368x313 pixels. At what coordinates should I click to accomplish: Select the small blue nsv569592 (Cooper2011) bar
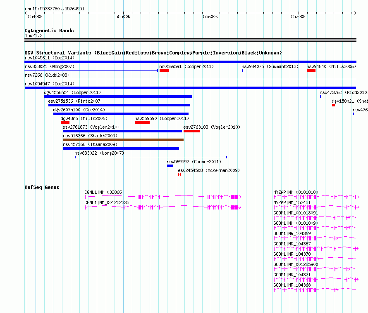tap(170, 166)
